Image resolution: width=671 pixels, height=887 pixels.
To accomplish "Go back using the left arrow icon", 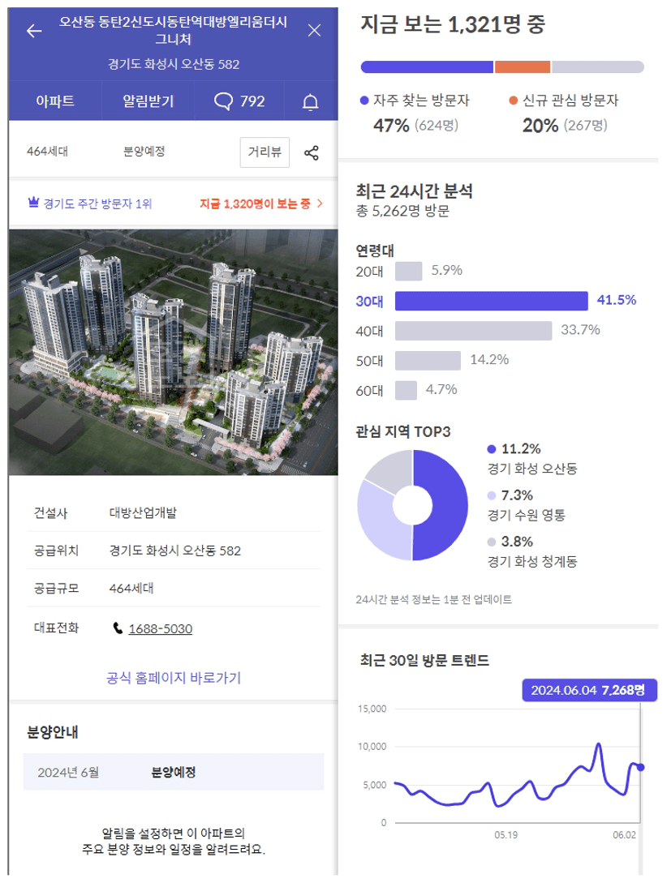I will click(35, 31).
